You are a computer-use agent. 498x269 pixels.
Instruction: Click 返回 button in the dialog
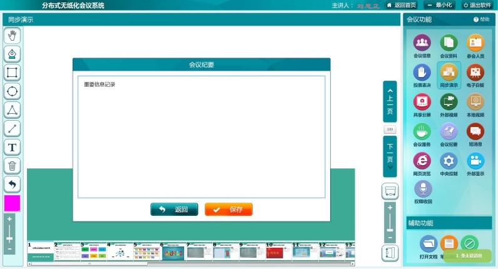[174, 210]
